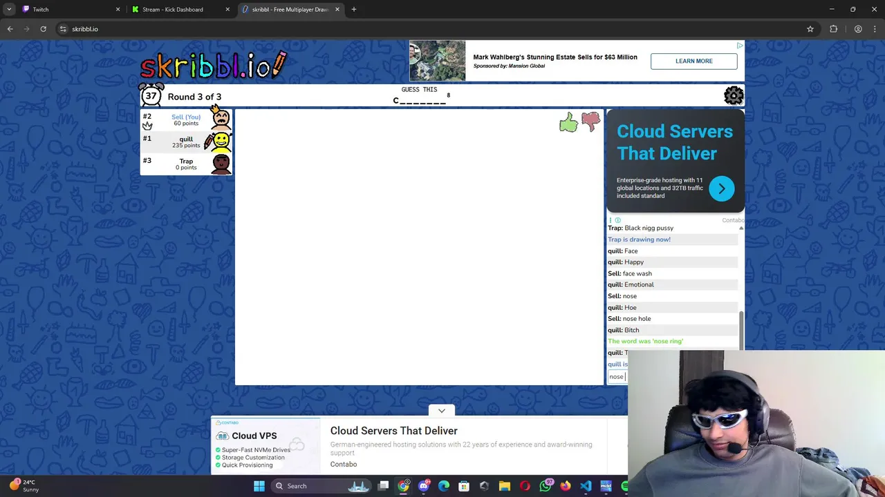The height and width of the screenshot is (497, 885).
Task: Open Opera browser from taskbar
Action: point(525,486)
